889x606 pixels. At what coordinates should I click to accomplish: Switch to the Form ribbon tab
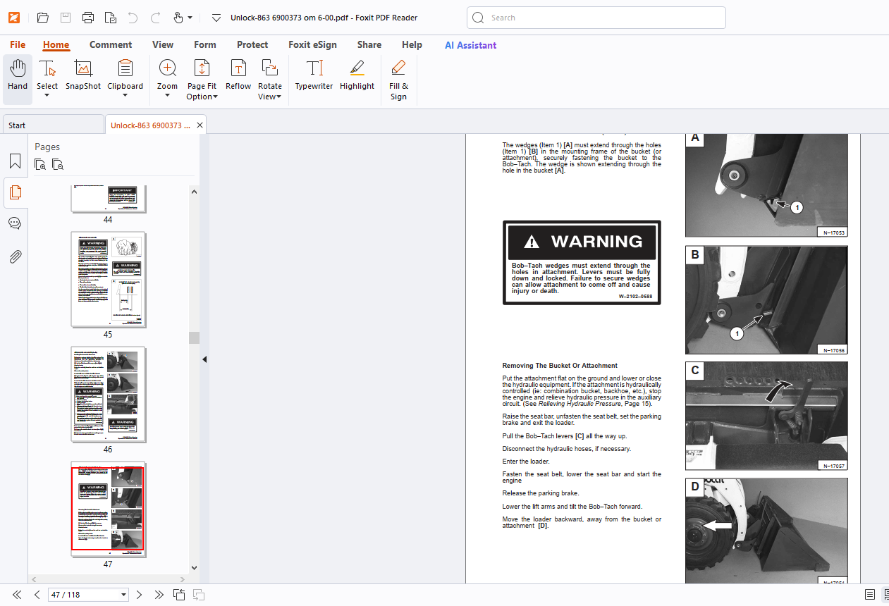coord(205,45)
